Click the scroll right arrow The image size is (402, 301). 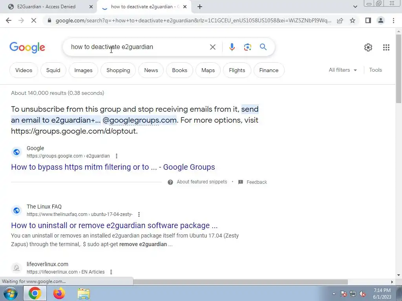[392, 282]
